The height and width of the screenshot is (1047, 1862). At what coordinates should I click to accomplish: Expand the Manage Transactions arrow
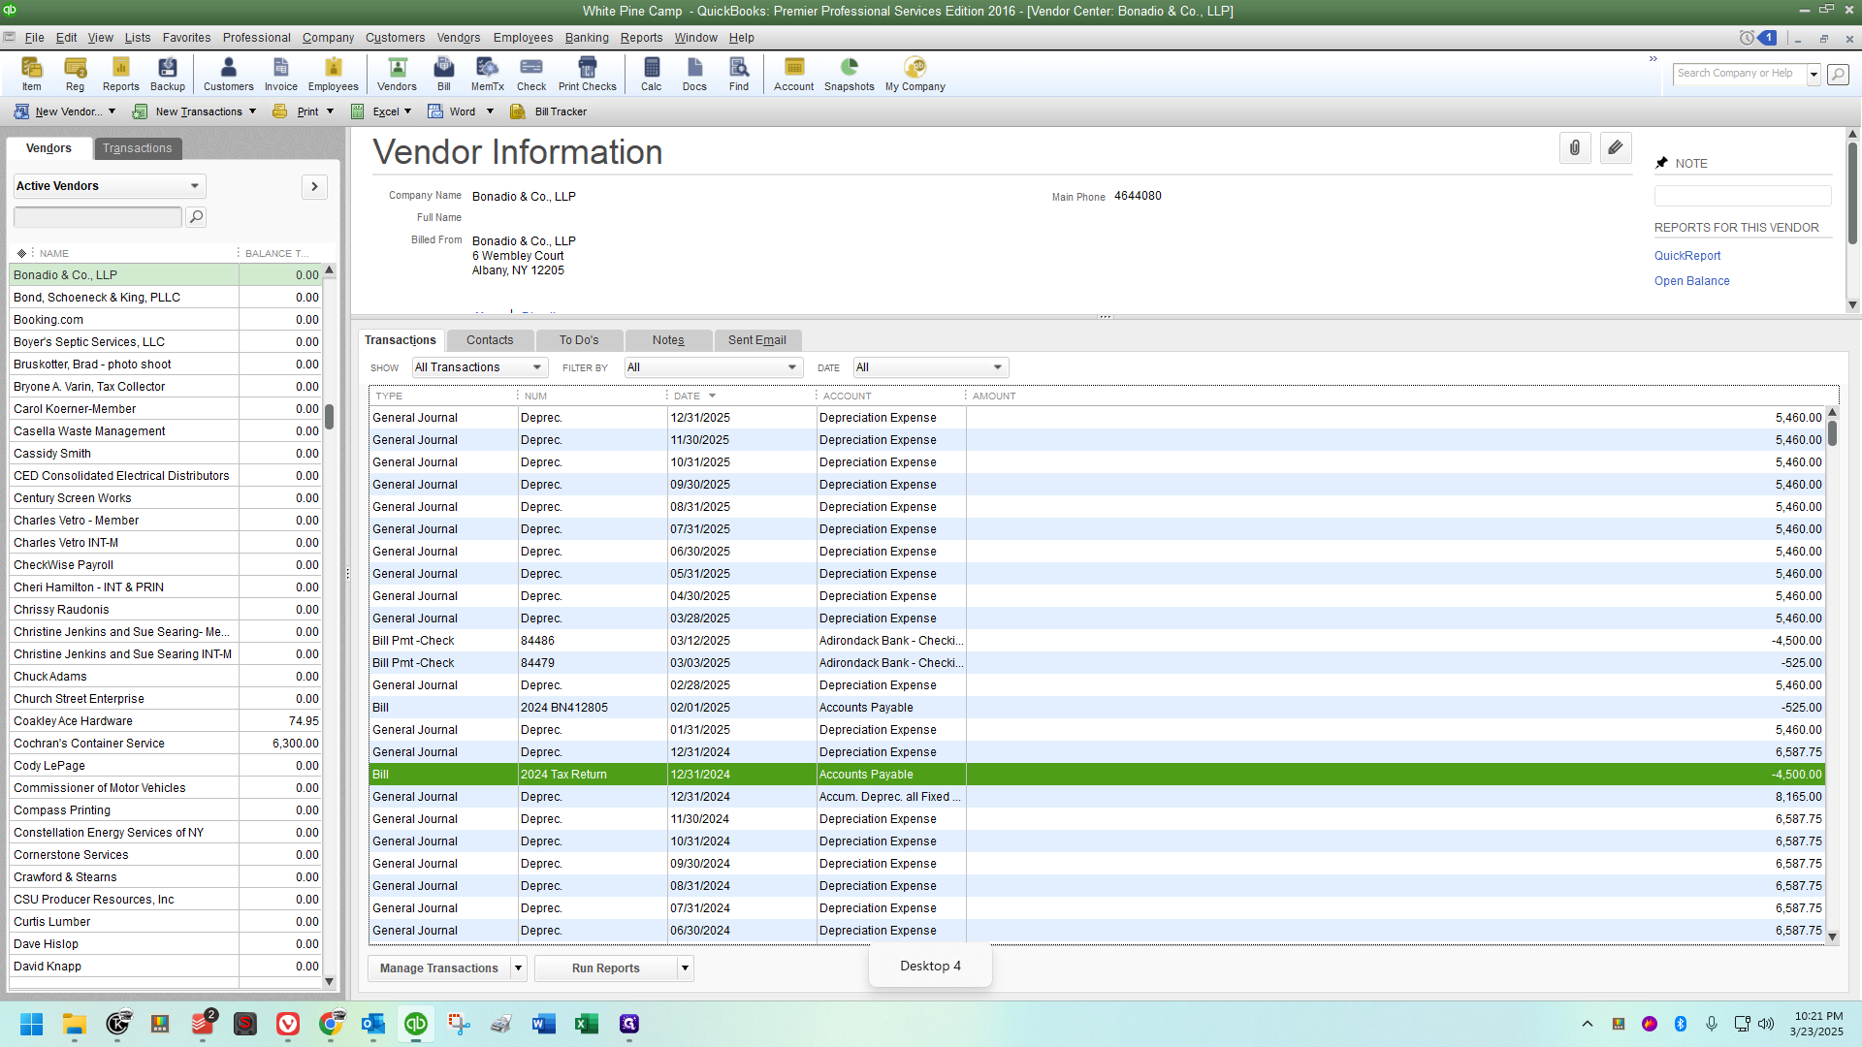click(519, 968)
